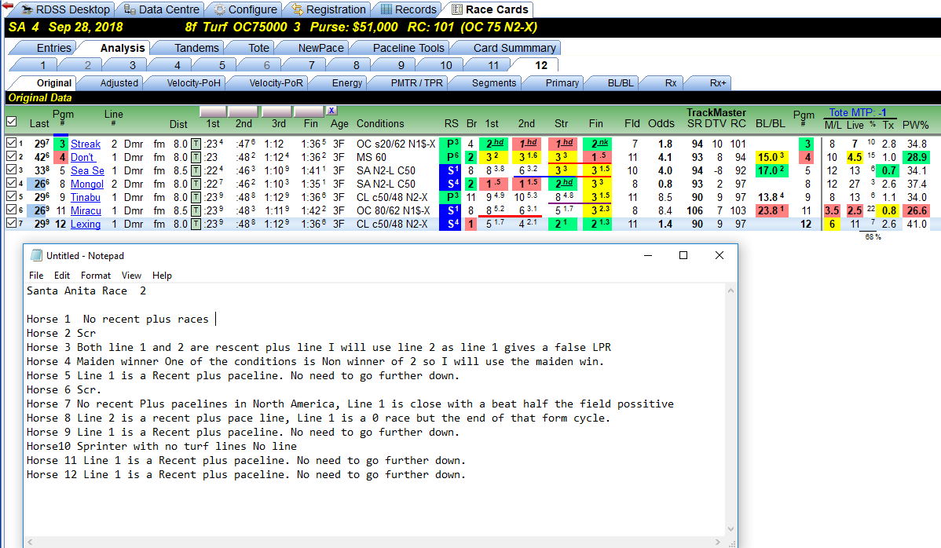
Task: Click the blank button above the Fin column
Action: tap(309, 111)
